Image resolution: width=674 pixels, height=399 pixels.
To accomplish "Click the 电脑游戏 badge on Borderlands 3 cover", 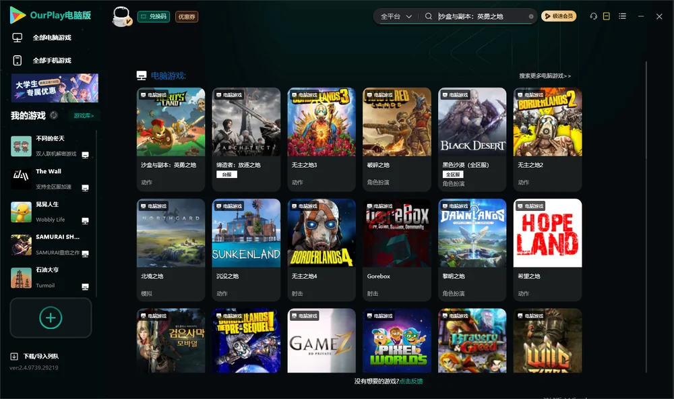I will tap(304, 94).
